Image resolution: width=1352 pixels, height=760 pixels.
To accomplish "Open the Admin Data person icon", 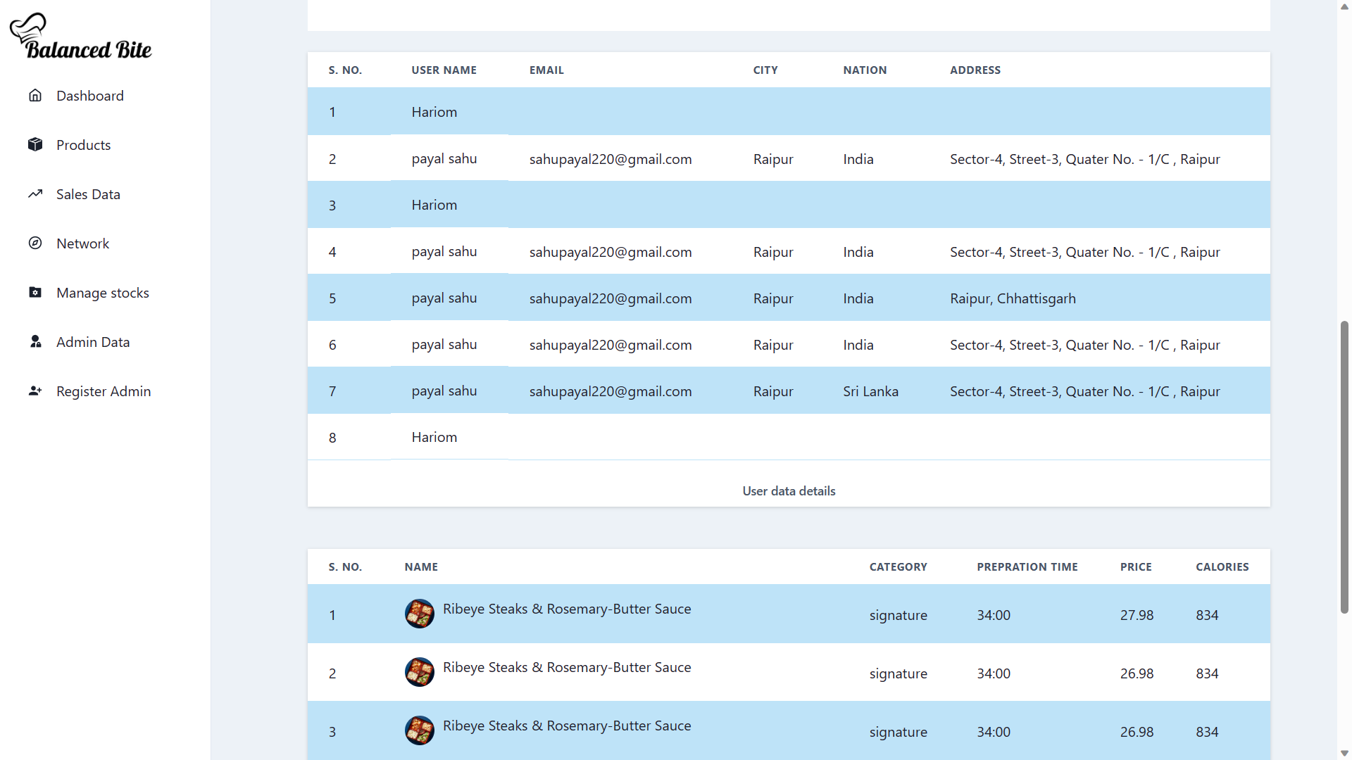I will coord(35,341).
